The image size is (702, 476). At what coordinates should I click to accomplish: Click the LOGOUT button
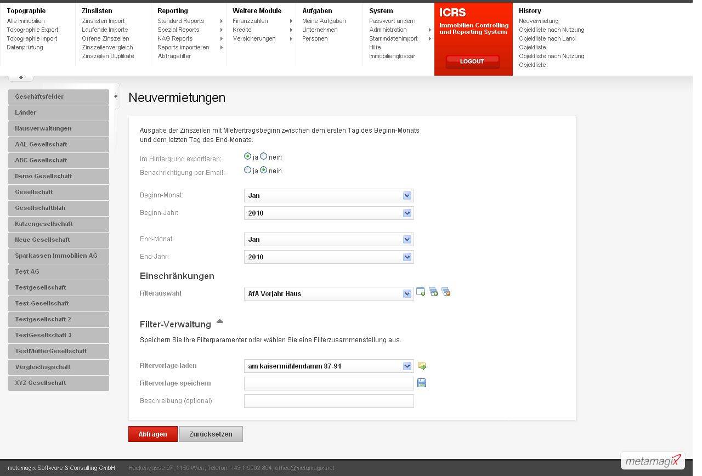click(472, 61)
